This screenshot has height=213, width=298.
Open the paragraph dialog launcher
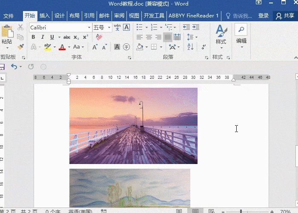pos(206,58)
